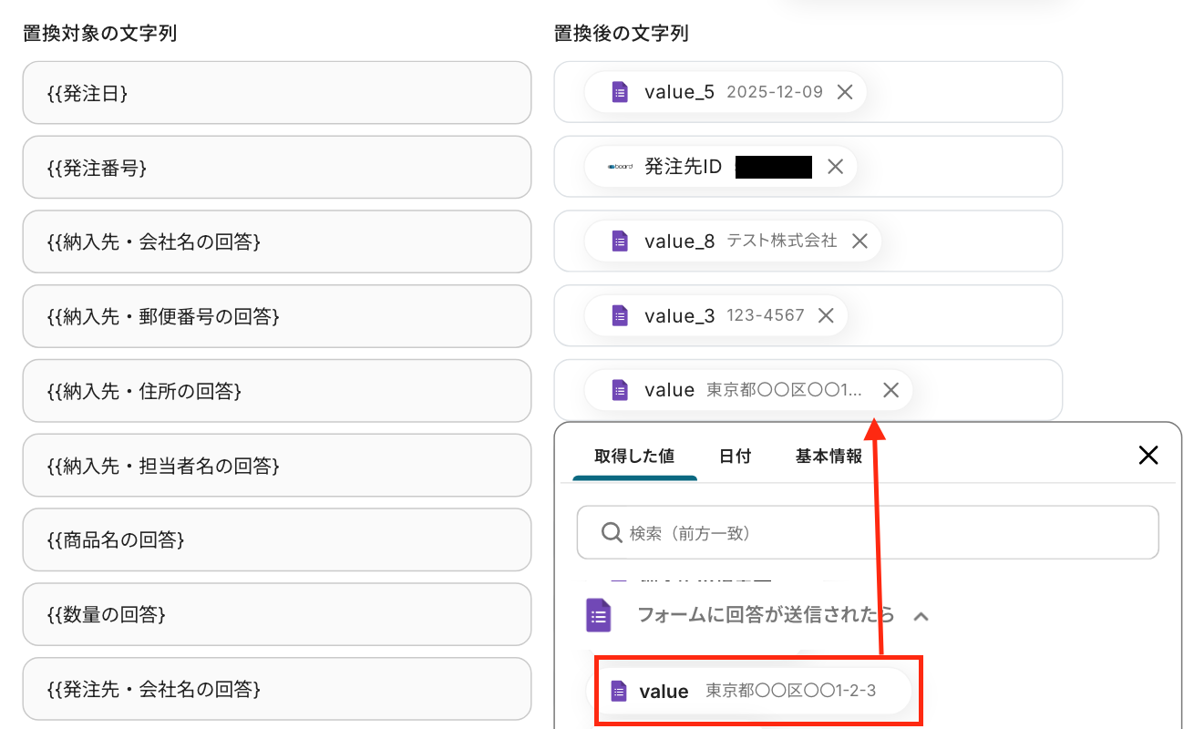Click the value_5 chip in replacement field
Image resolution: width=1194 pixels, height=729 pixels.
point(725,92)
